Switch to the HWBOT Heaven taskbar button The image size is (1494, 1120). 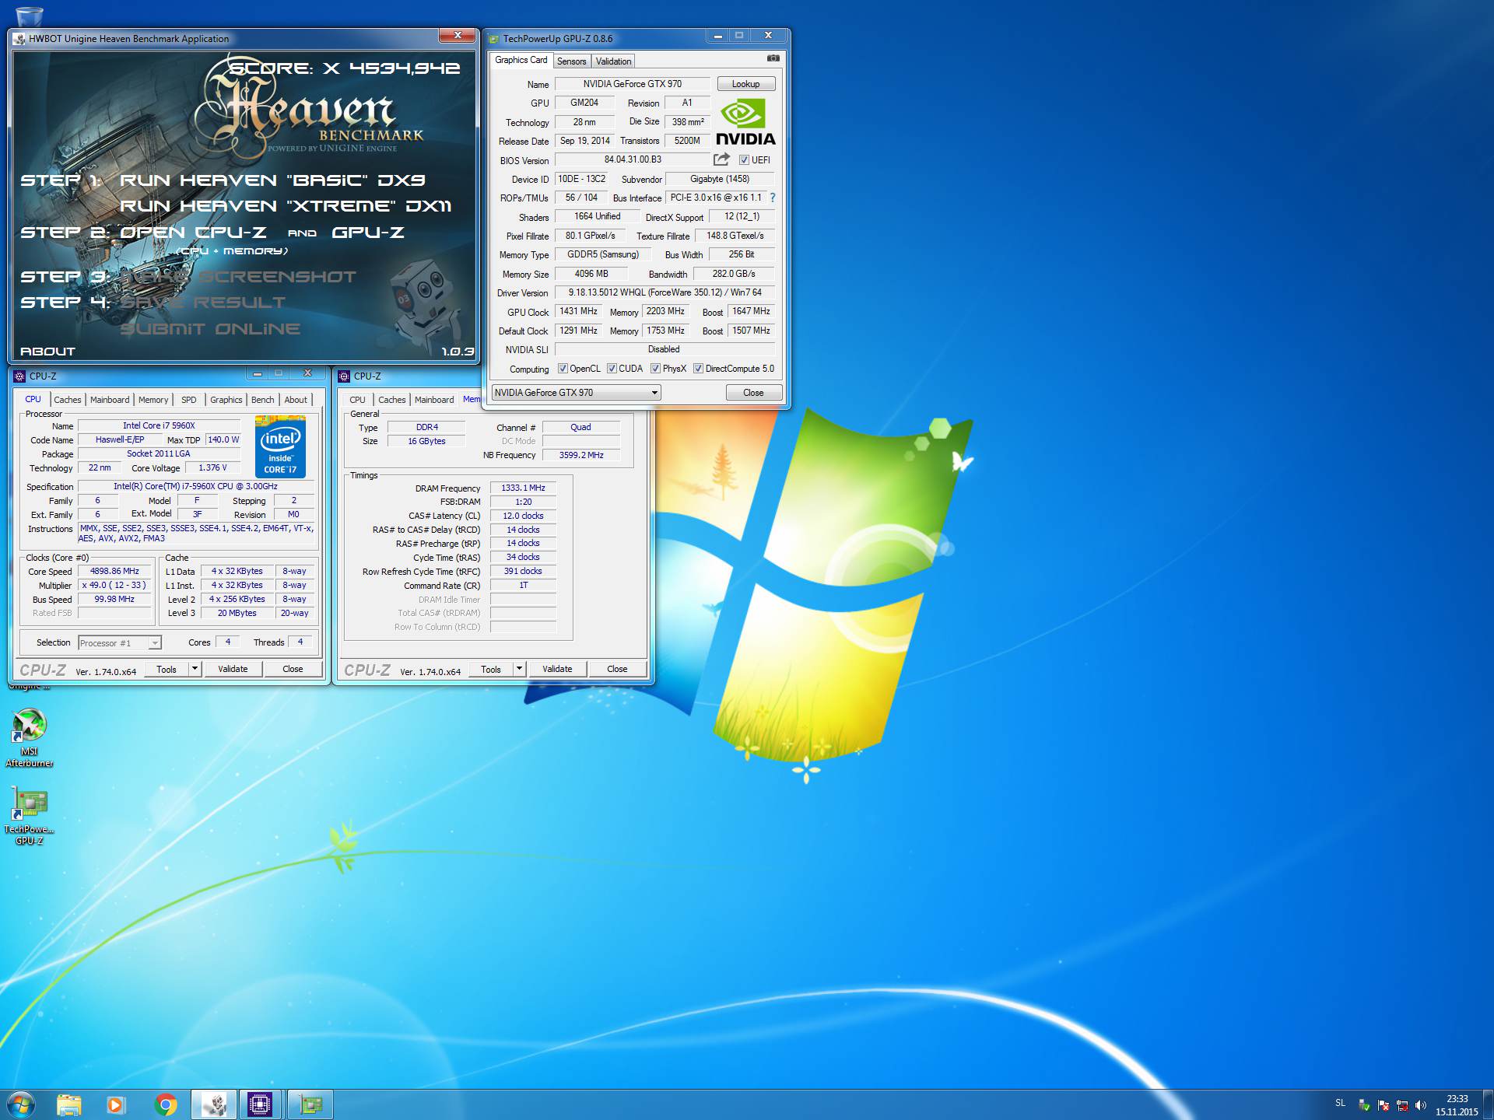[x=214, y=1104]
